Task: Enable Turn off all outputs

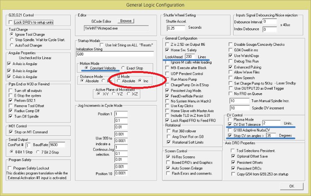Action: (x=11, y=90)
